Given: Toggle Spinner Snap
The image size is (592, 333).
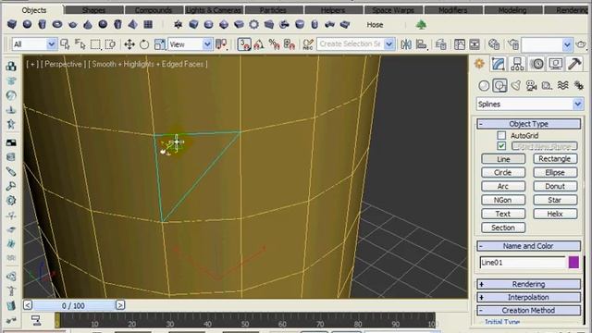Looking at the screenshot, I should click(x=290, y=44).
